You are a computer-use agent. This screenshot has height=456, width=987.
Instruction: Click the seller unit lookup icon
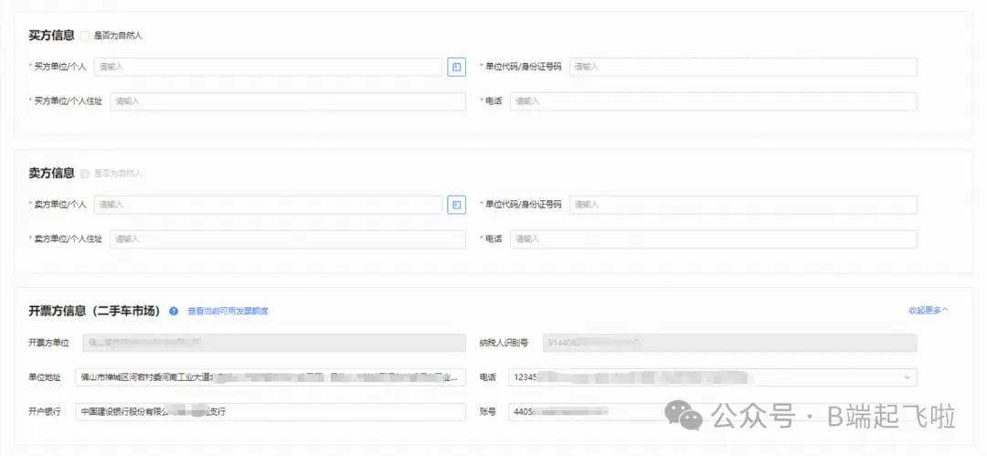click(x=456, y=205)
